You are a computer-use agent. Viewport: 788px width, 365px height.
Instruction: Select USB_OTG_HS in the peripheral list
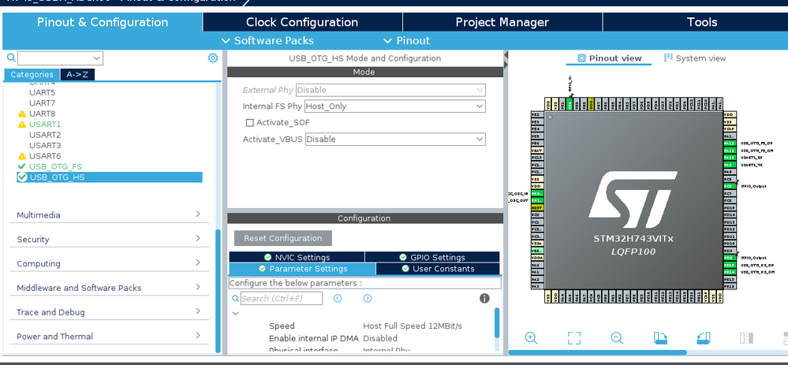[x=110, y=177]
